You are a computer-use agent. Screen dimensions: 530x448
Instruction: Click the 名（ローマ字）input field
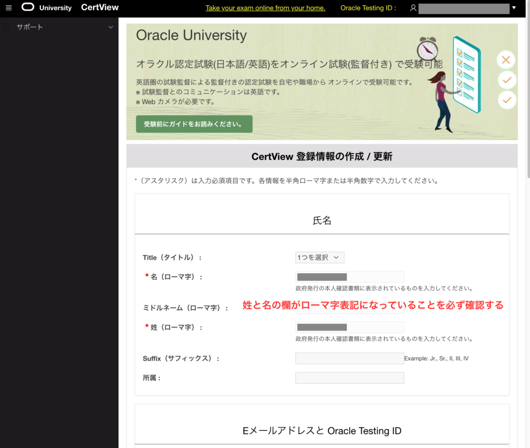[x=349, y=277]
